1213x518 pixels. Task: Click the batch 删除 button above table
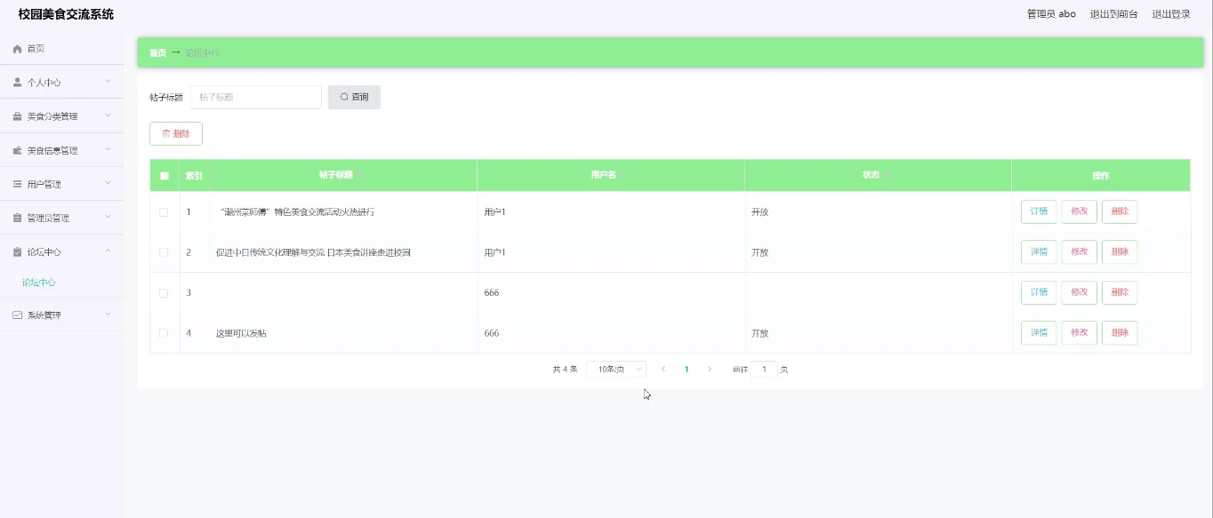click(176, 133)
